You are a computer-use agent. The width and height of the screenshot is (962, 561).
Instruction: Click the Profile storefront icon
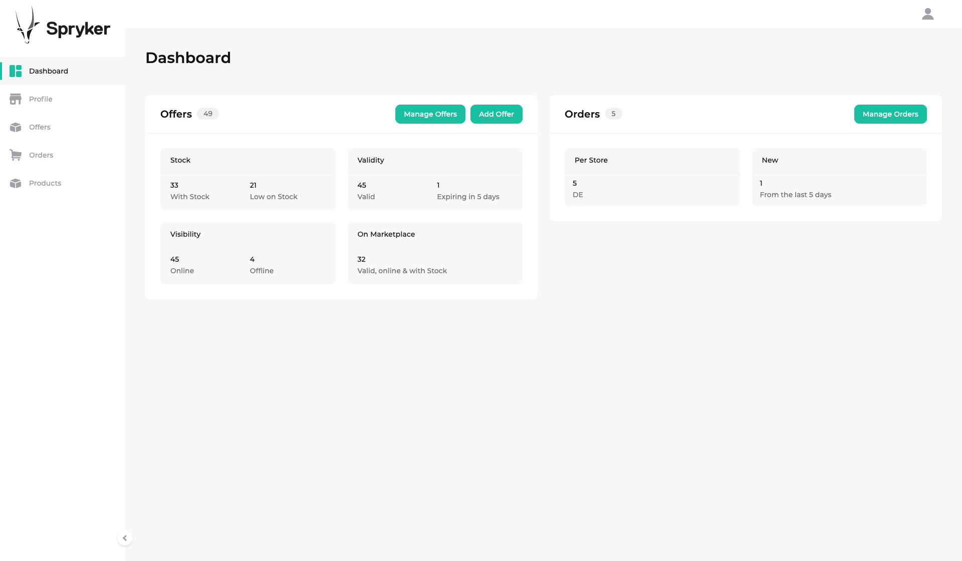click(16, 99)
